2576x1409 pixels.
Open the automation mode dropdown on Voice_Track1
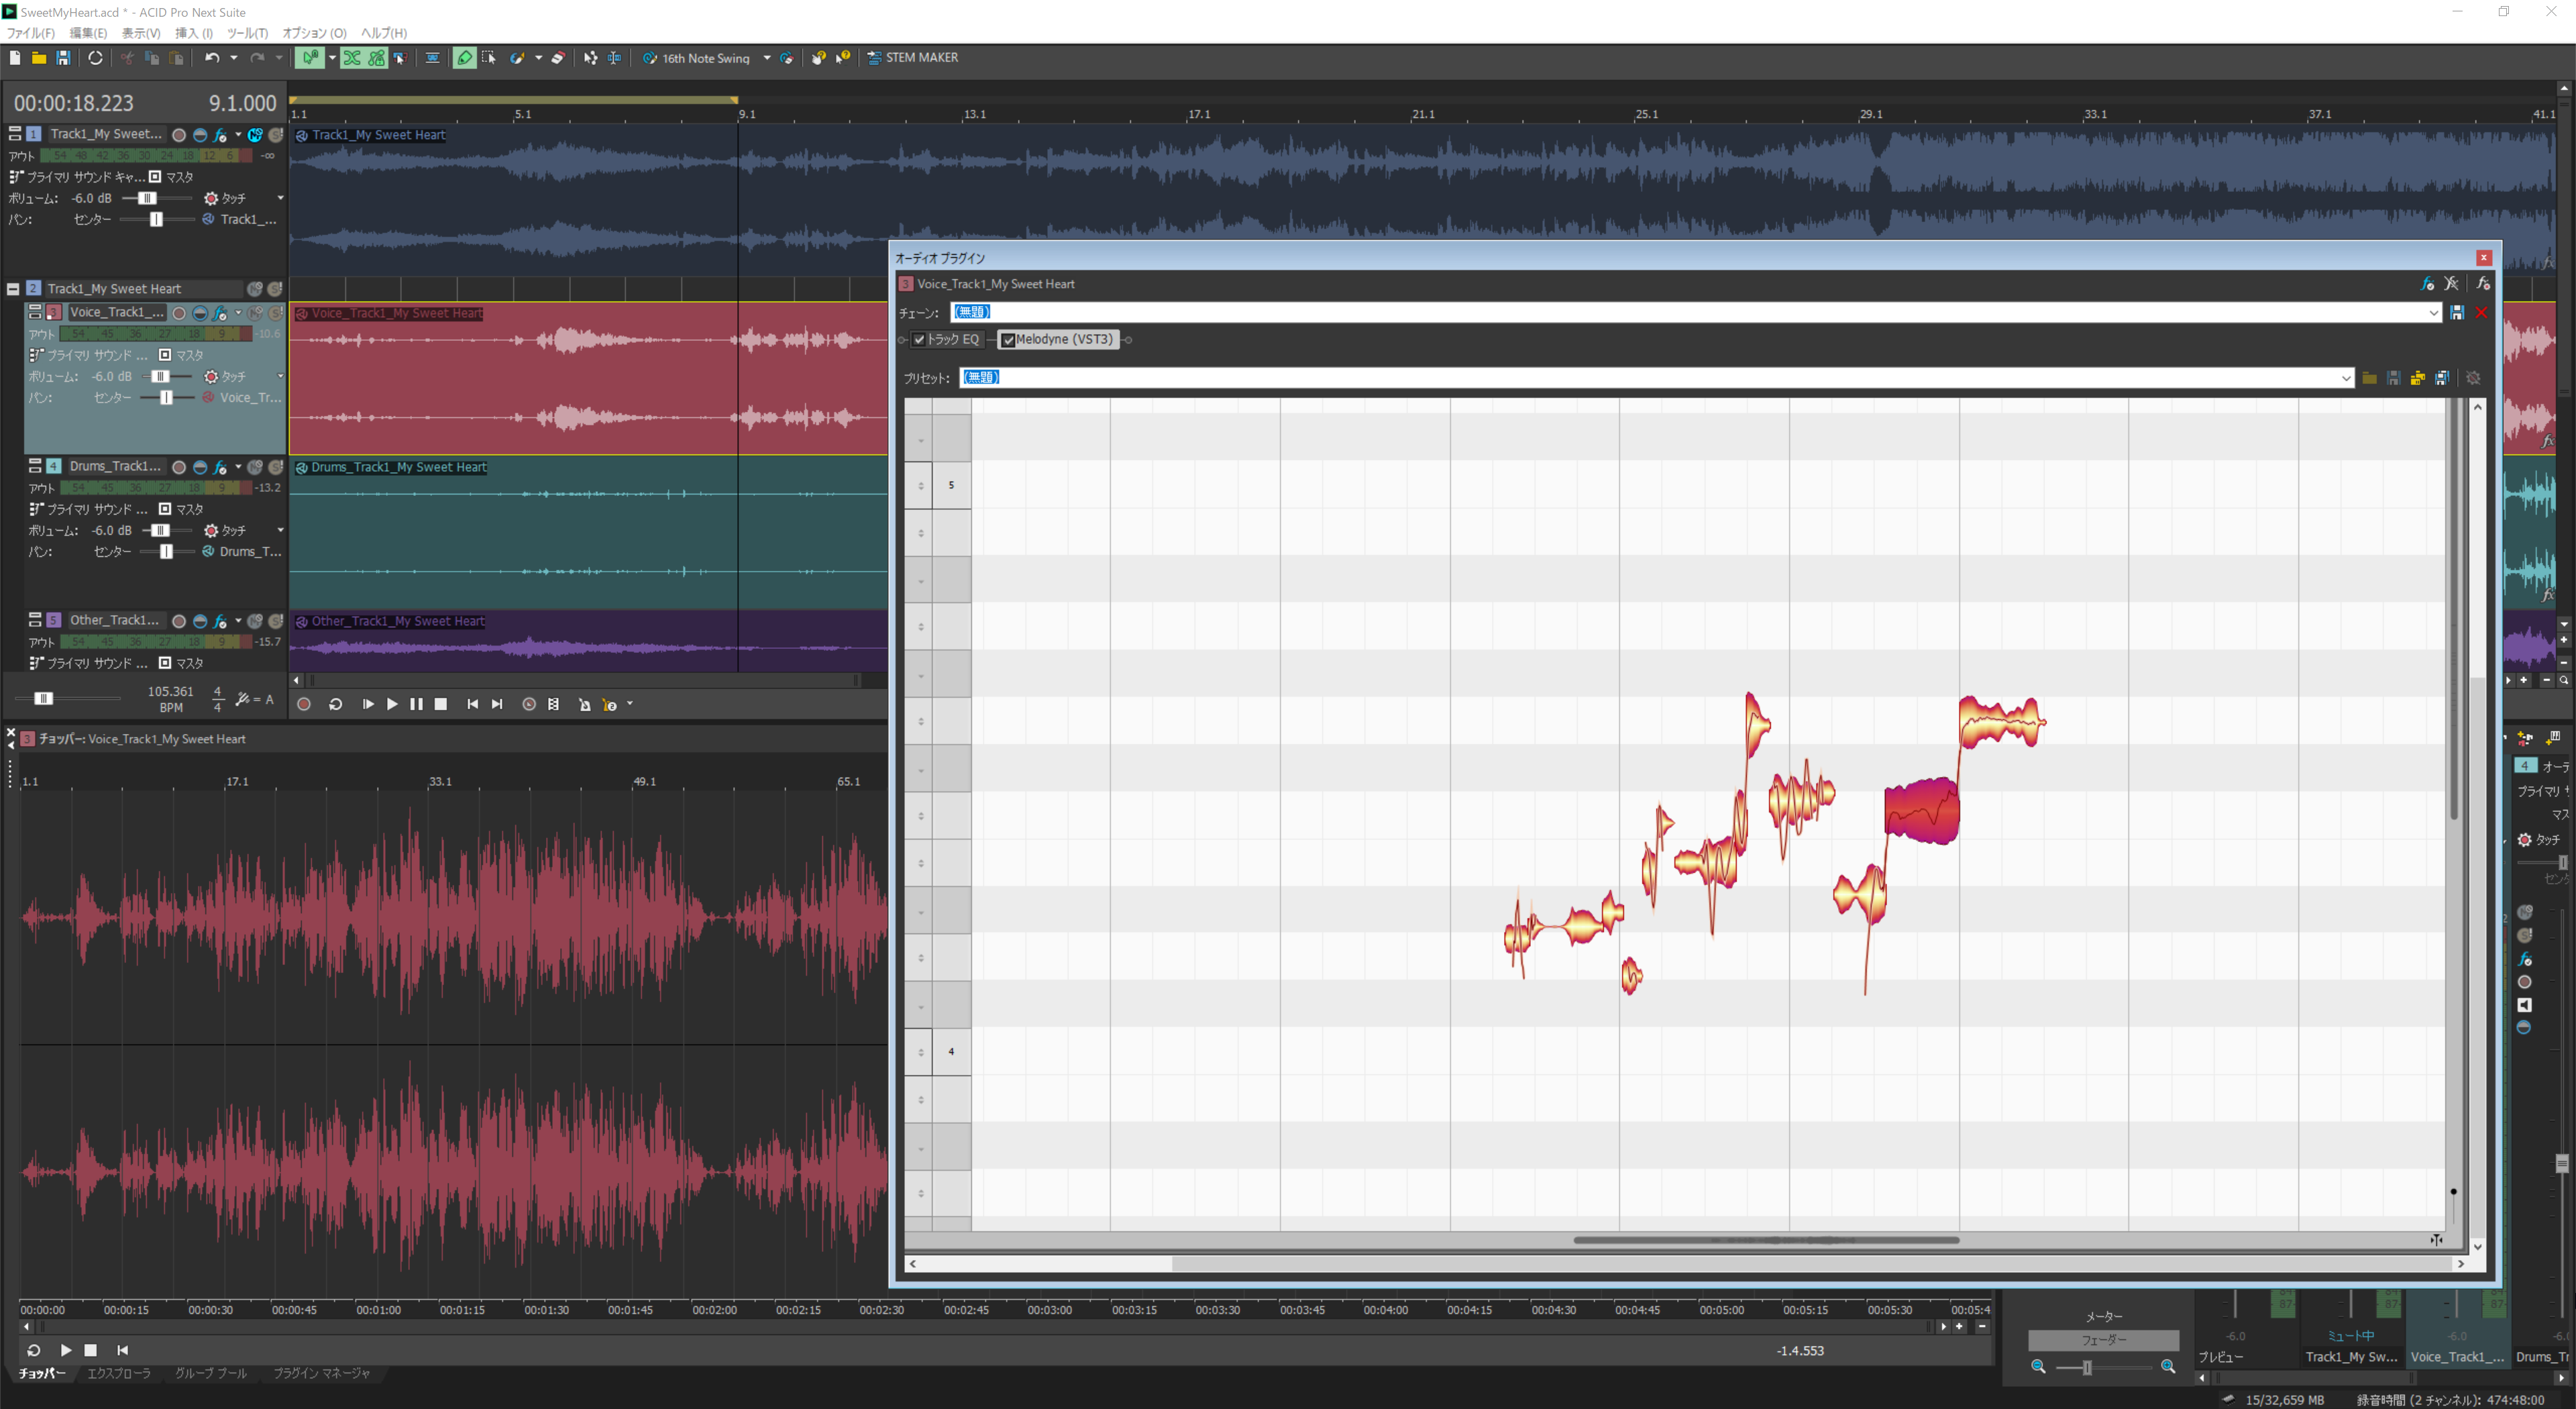280,377
